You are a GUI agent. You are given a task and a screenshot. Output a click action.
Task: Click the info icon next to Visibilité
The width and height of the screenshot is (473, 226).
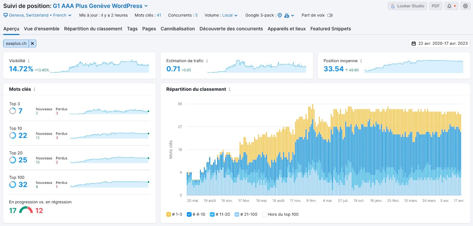pyautogui.click(x=29, y=61)
